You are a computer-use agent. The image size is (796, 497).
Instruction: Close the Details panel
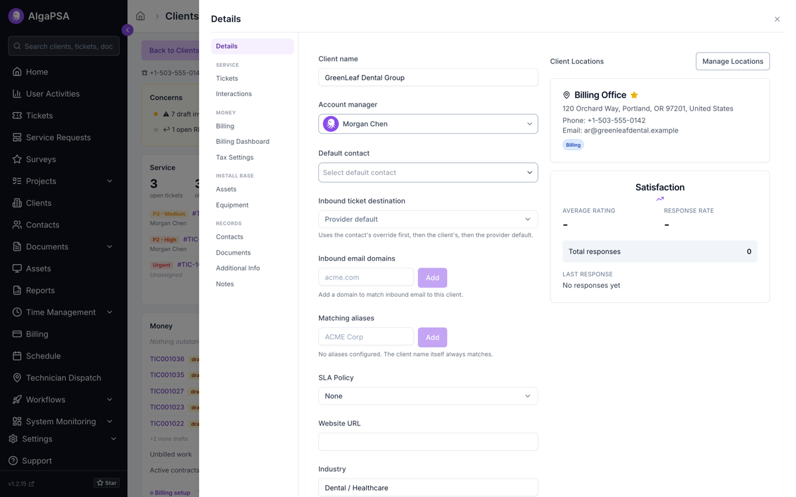(777, 19)
